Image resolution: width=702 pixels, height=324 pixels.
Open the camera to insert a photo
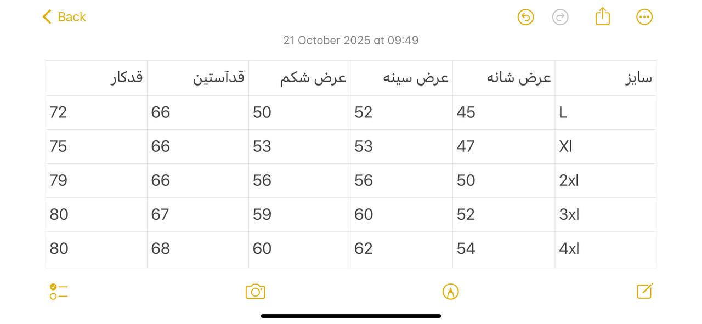click(256, 291)
